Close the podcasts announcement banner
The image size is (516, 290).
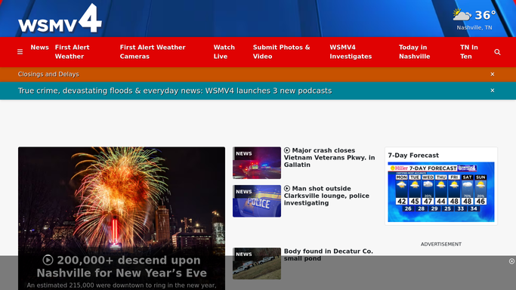point(493,91)
